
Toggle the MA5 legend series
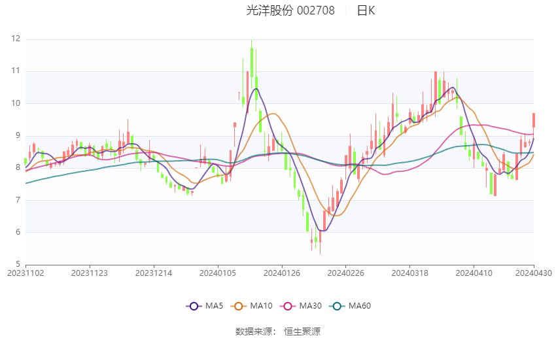[205, 306]
